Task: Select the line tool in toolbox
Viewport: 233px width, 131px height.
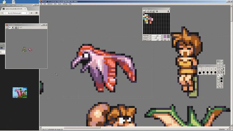Action: [x=221, y=76]
